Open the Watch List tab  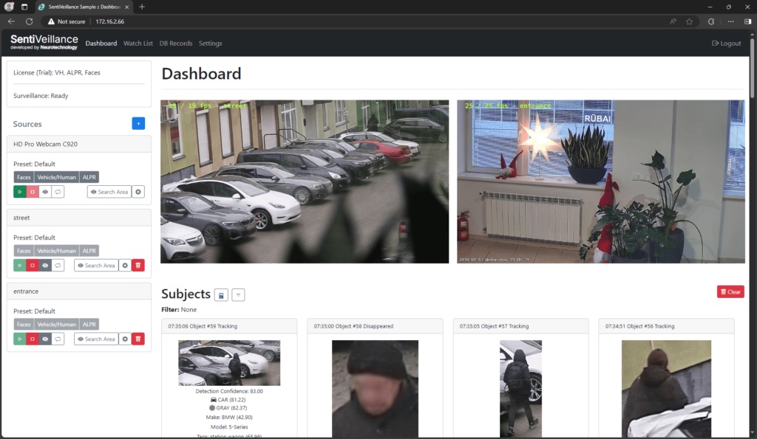[138, 44]
